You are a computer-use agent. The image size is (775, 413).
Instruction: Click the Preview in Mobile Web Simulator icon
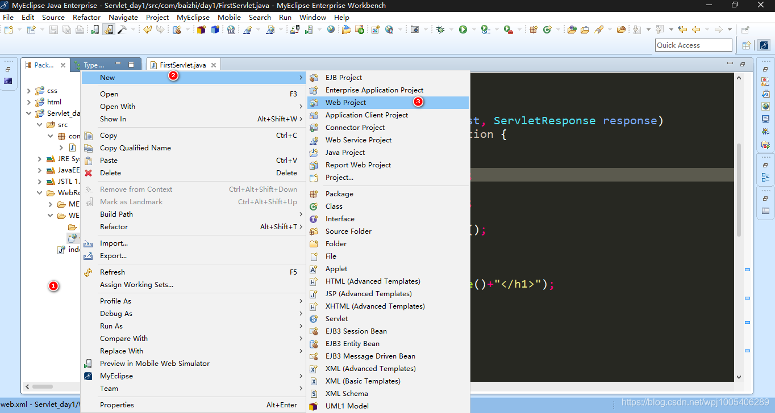click(x=88, y=364)
